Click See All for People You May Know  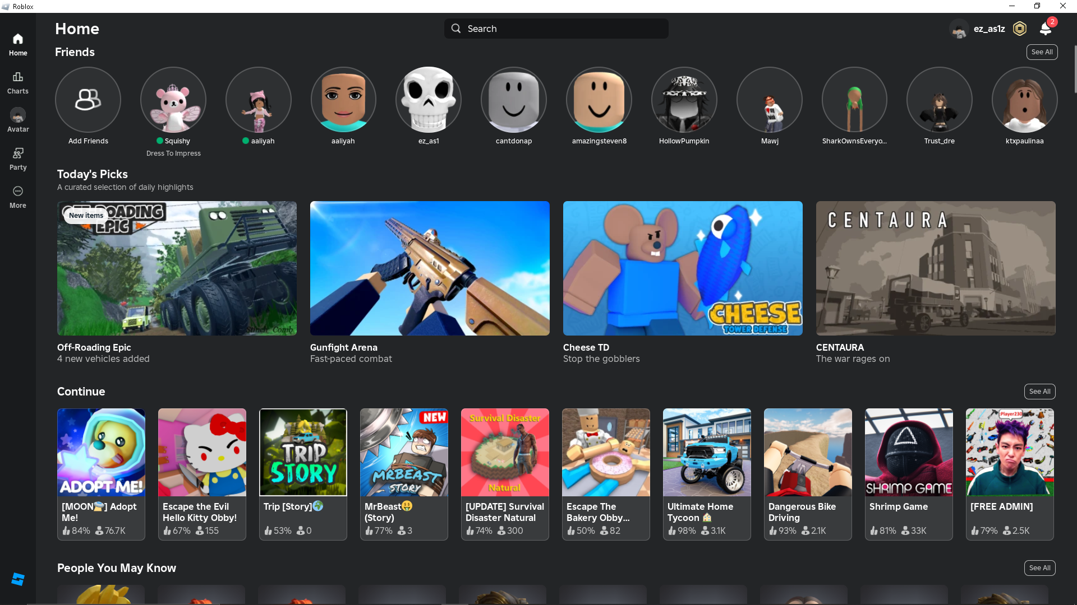pyautogui.click(x=1039, y=568)
